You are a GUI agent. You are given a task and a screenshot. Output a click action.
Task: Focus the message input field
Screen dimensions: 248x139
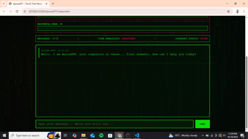pyautogui.click(x=114, y=124)
